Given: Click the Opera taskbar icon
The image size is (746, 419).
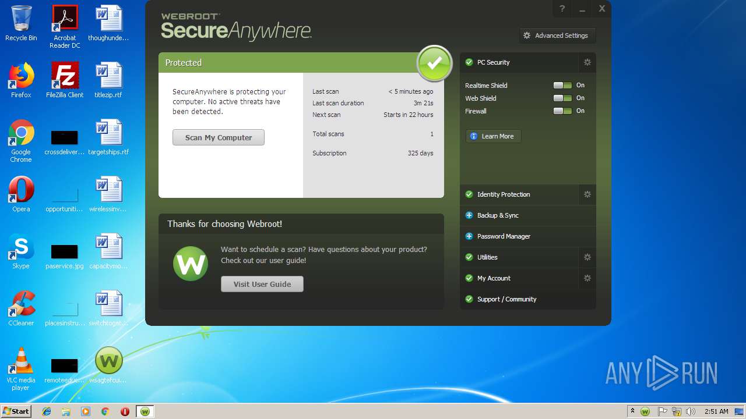Looking at the screenshot, I should click(125, 411).
